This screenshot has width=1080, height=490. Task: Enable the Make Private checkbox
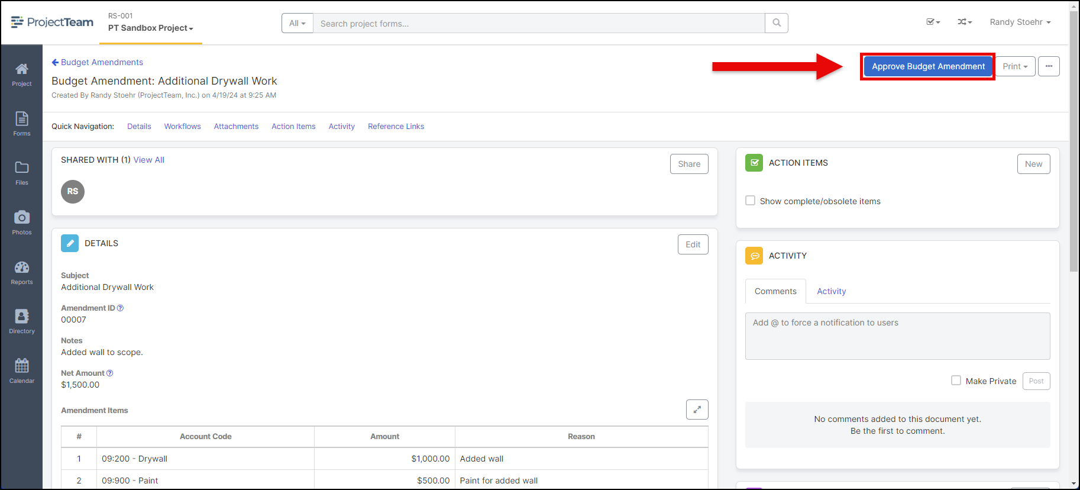pyautogui.click(x=956, y=381)
